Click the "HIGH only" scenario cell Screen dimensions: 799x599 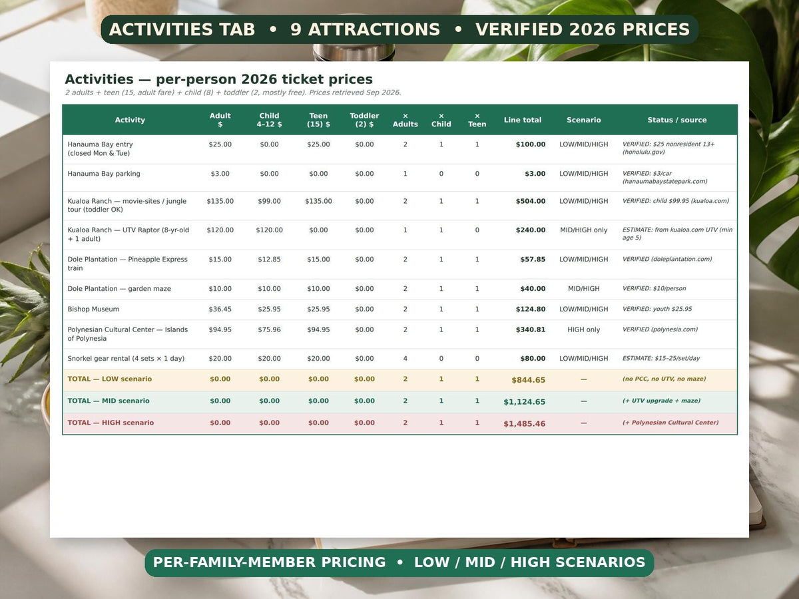584,329
